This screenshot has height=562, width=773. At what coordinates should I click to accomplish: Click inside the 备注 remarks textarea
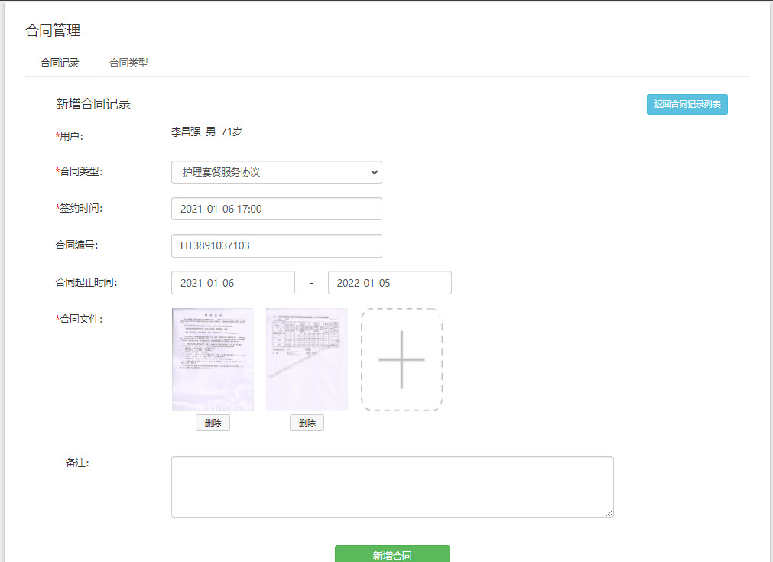click(x=392, y=485)
